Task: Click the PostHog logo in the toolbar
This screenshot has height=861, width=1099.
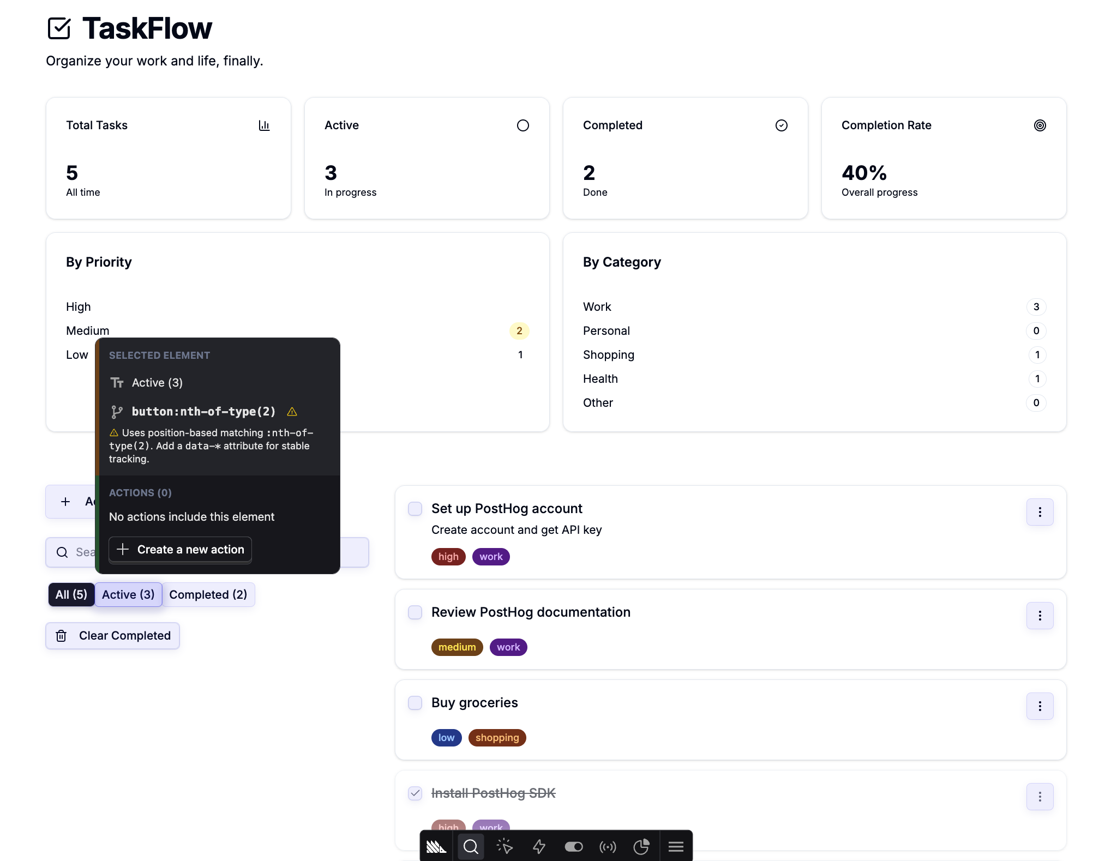Action: point(436,846)
